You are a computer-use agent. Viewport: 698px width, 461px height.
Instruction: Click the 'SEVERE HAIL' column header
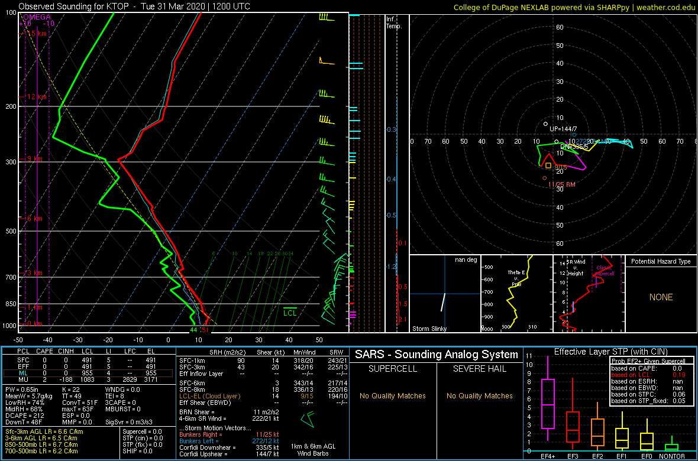[479, 369]
